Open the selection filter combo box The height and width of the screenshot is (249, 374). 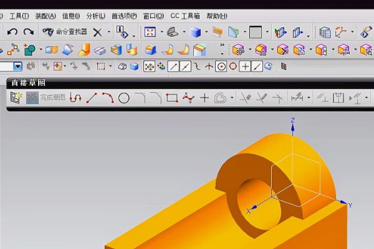point(17,66)
